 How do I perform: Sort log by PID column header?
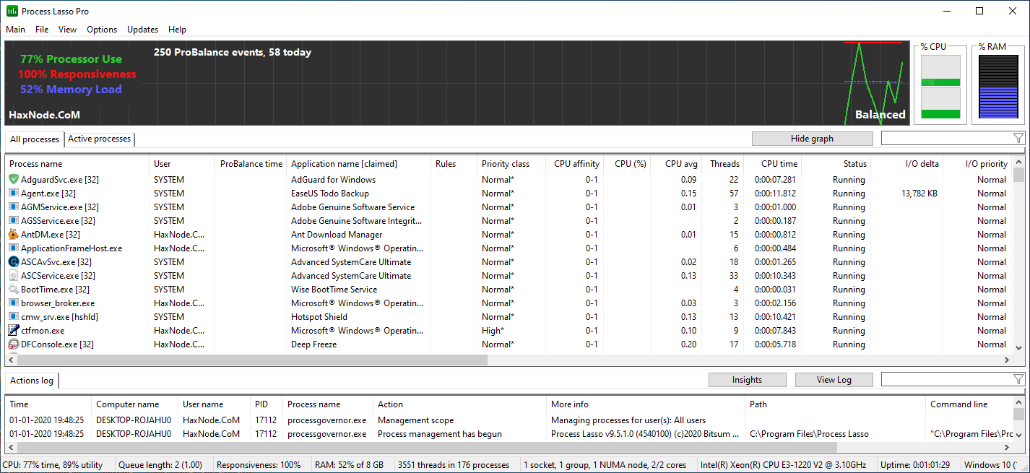[x=267, y=404]
